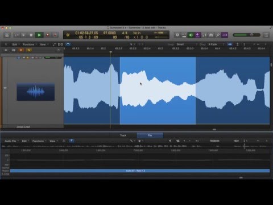Click the timecode position readout in LCD

pos(86,33)
